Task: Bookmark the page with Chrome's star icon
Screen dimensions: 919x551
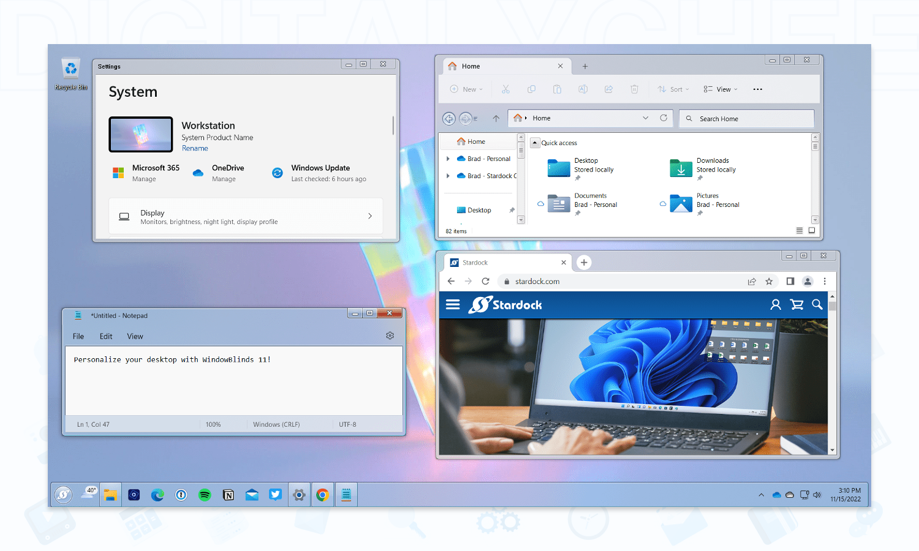Action: tap(769, 282)
